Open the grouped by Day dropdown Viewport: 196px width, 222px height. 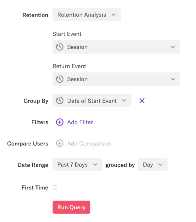coord(153,165)
